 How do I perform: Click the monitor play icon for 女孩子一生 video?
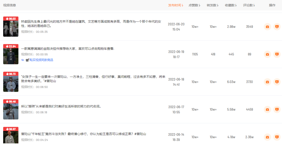tap(277, 82)
